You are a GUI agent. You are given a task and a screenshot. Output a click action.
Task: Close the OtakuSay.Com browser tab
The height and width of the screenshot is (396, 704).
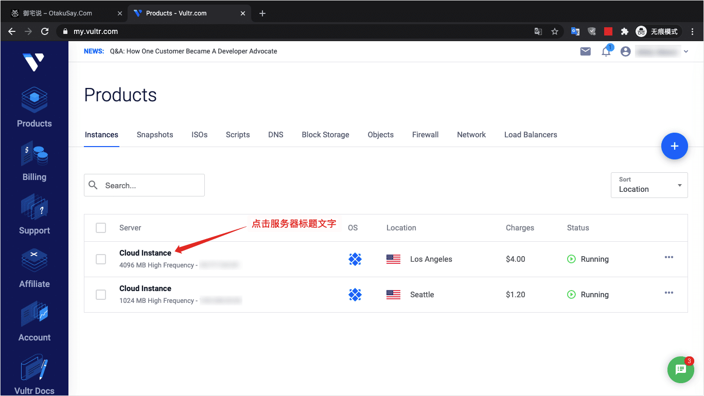pyautogui.click(x=120, y=13)
